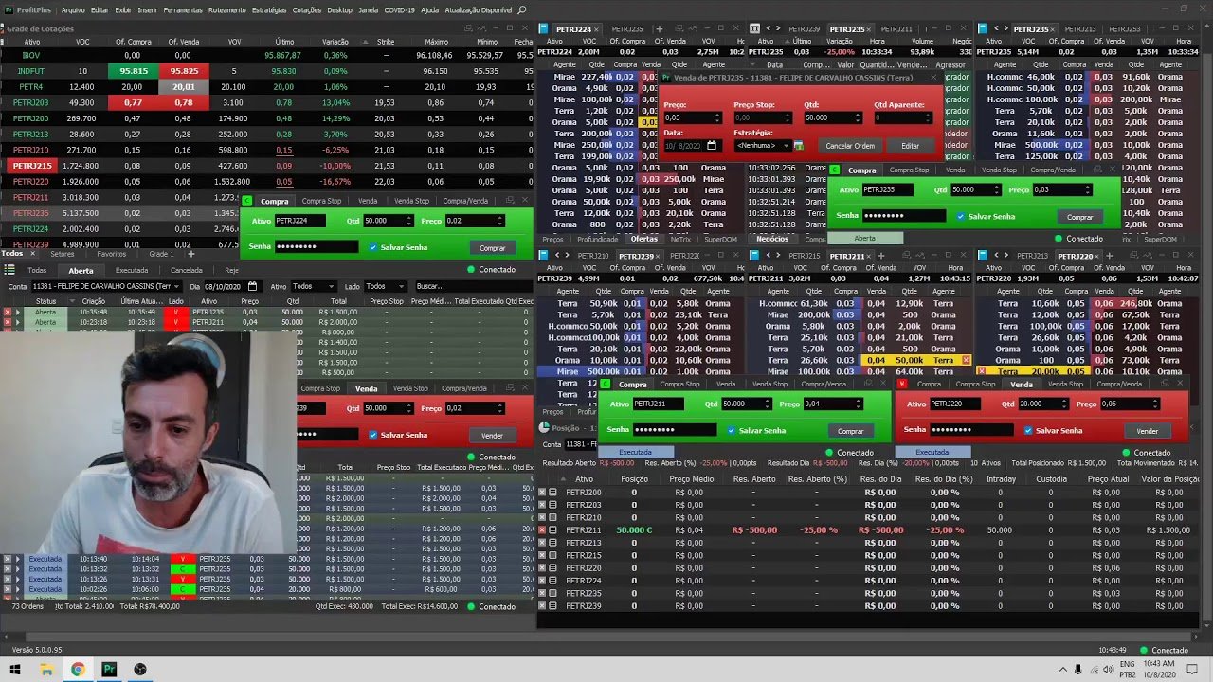Open File Explorer from the taskbar

tap(46, 669)
